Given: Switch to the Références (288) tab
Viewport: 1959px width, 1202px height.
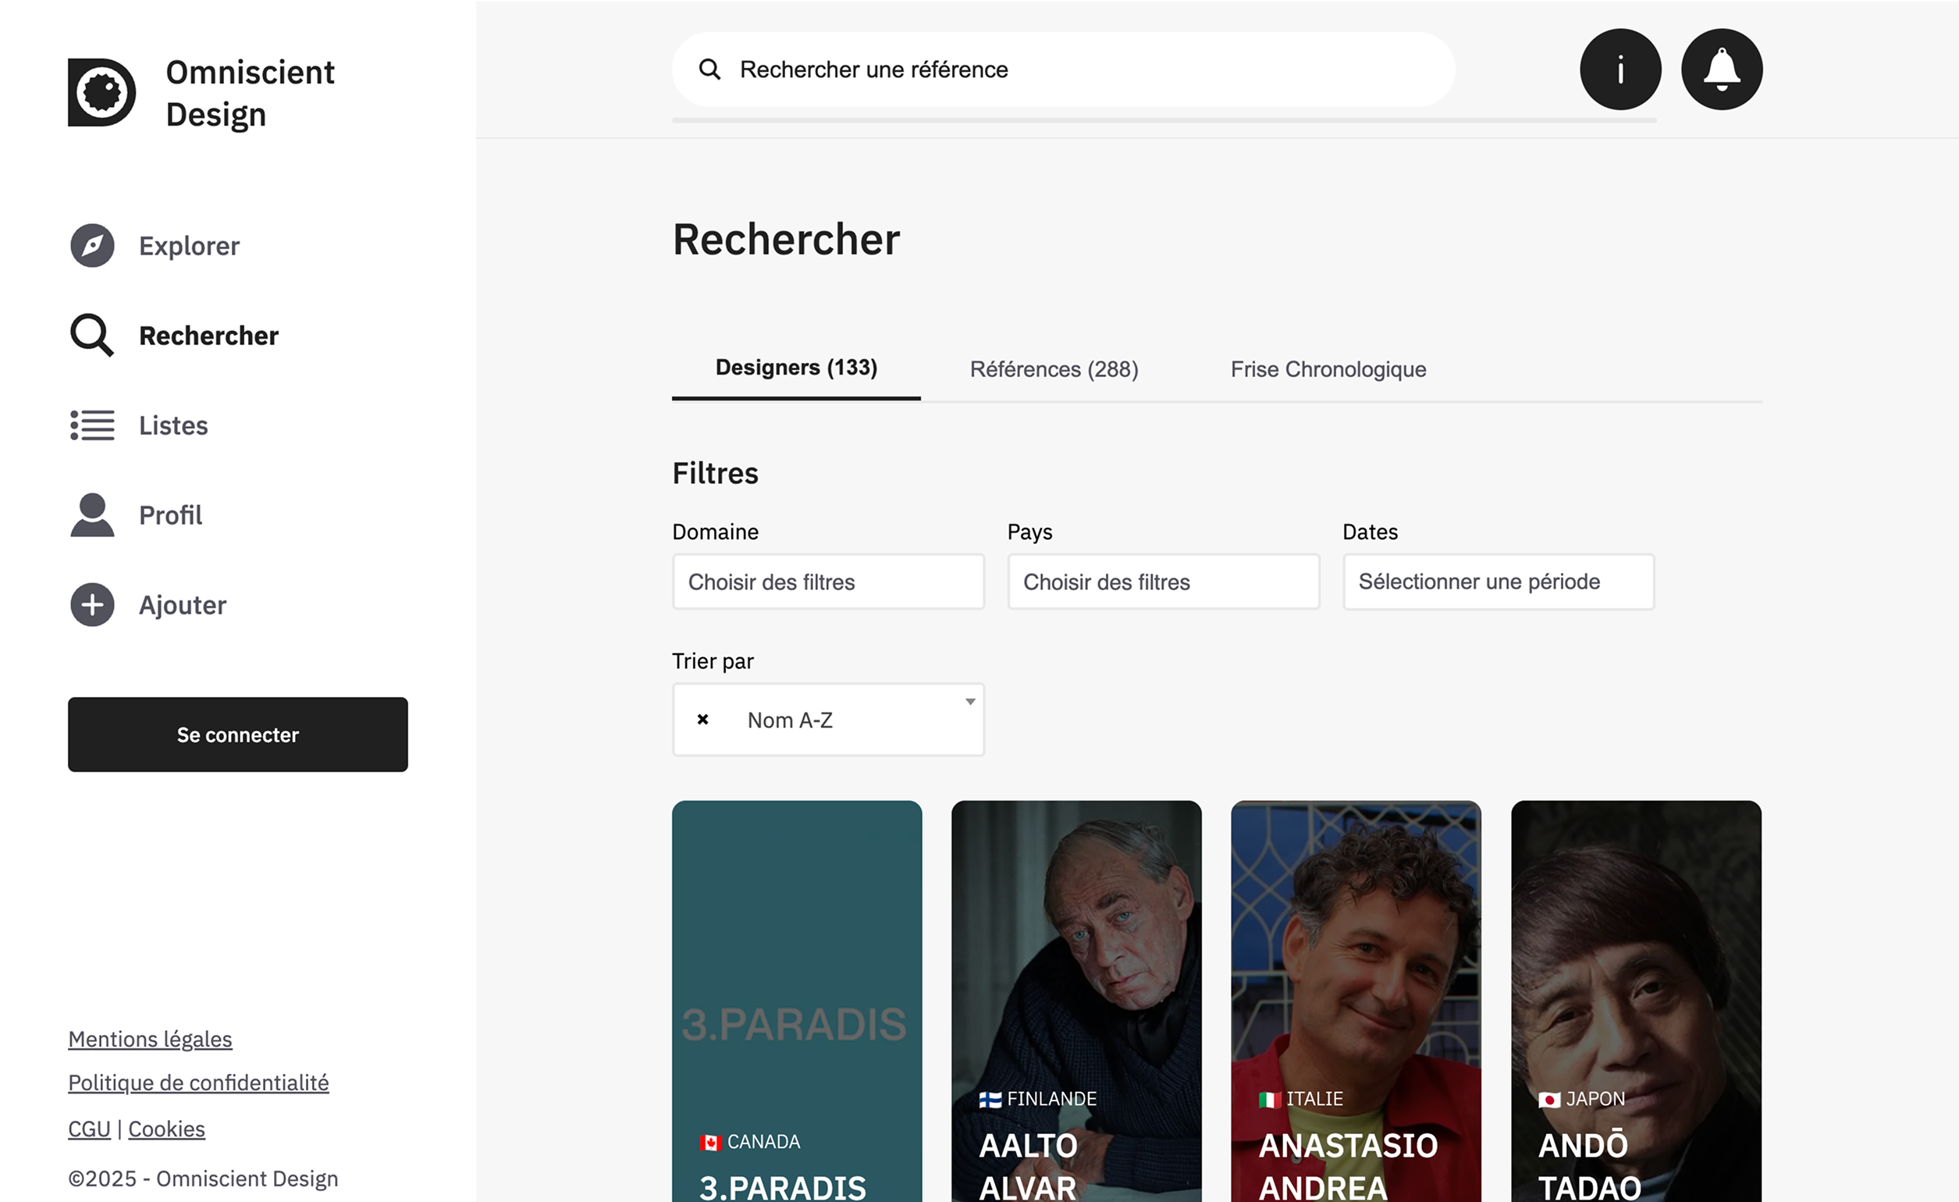Looking at the screenshot, I should point(1054,370).
